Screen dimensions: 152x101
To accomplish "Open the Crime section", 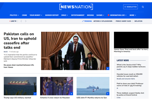I will pos(24,15).
